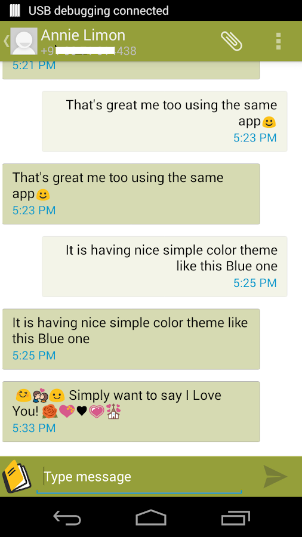302x537 pixels.
Task: Tap the send arrow icon
Action: pos(275,476)
